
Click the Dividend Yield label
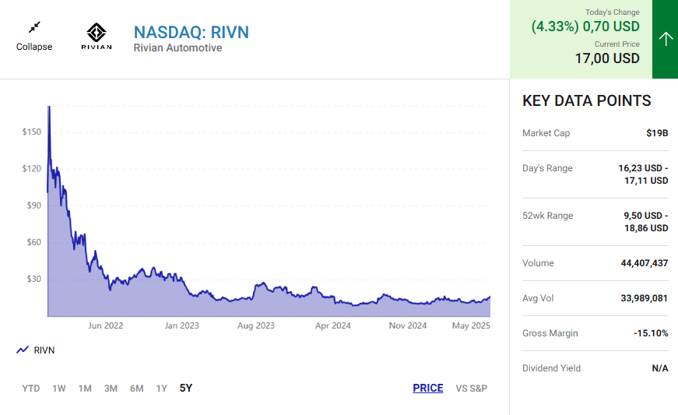pyautogui.click(x=551, y=368)
